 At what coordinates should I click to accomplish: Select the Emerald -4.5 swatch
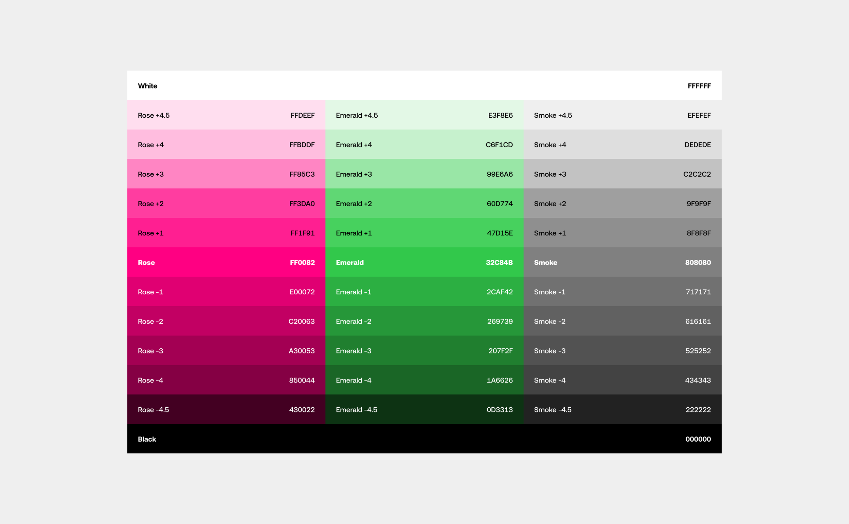[x=424, y=410]
